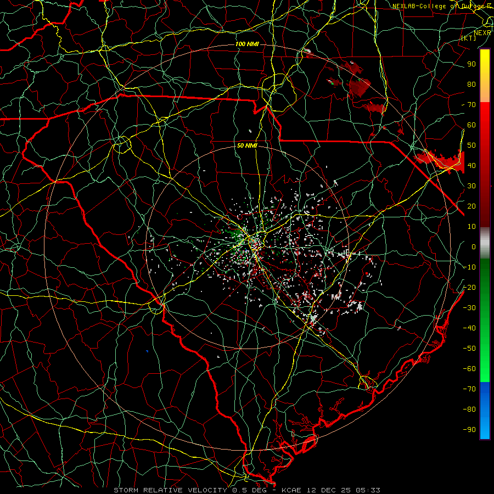Click the -70 value on the velocity scale
Viewport: 494px width, 494px height.
coord(469,389)
